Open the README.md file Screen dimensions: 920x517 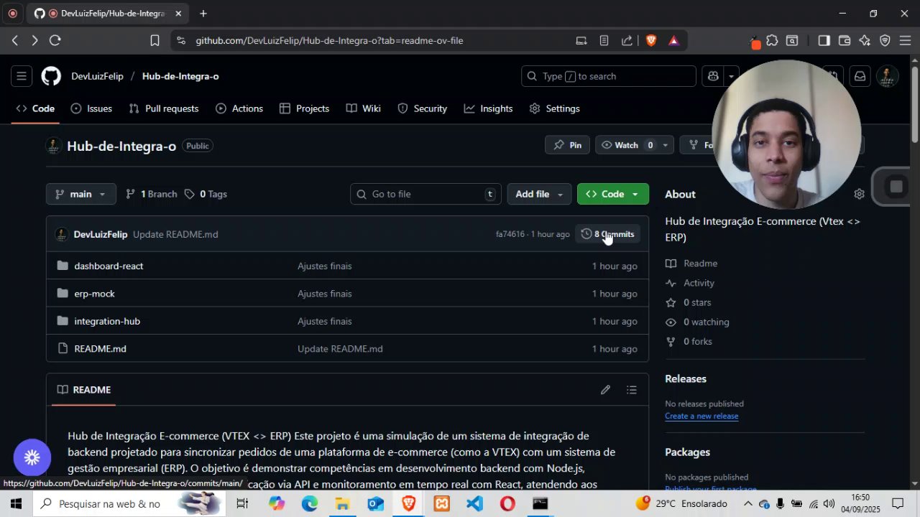click(x=100, y=348)
